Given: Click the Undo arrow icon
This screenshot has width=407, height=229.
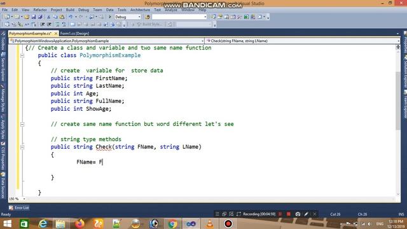Looking at the screenshot, I should pos(71,17).
